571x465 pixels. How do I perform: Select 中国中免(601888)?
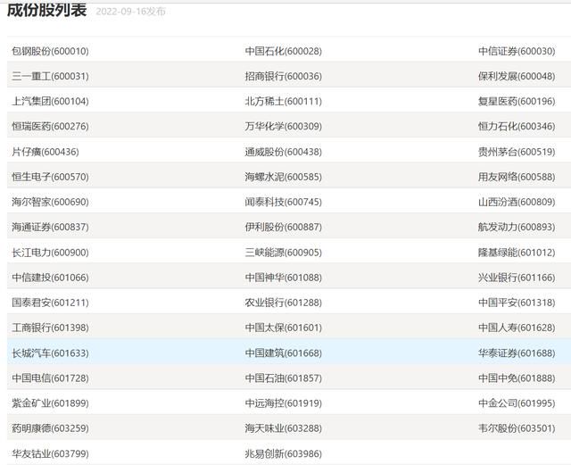pyautogui.click(x=517, y=378)
